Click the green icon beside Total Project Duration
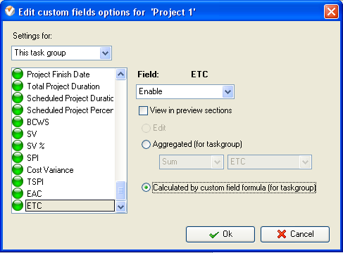The height and width of the screenshot is (253, 343). tap(18, 86)
